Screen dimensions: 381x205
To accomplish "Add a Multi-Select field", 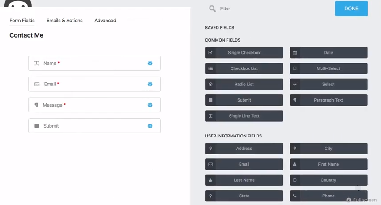I will point(328,68).
